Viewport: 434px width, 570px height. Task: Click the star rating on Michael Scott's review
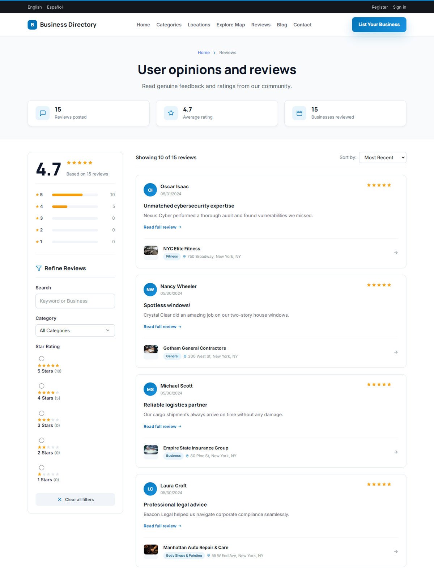click(x=379, y=385)
